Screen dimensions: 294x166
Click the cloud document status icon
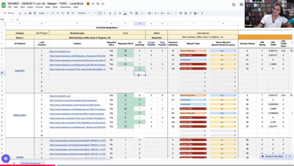[103, 4]
